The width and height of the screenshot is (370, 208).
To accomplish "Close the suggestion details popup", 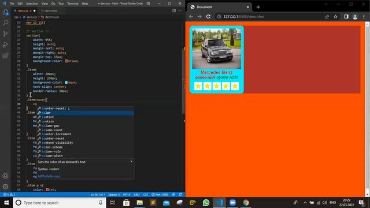I will tap(131, 162).
